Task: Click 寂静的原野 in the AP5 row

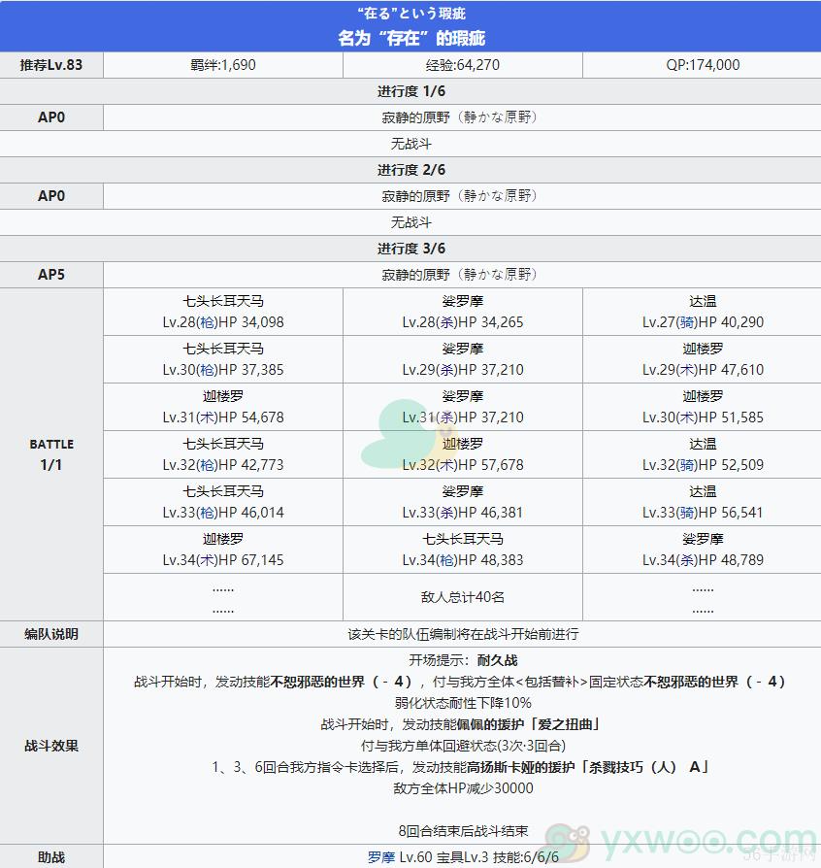Action: 415,275
